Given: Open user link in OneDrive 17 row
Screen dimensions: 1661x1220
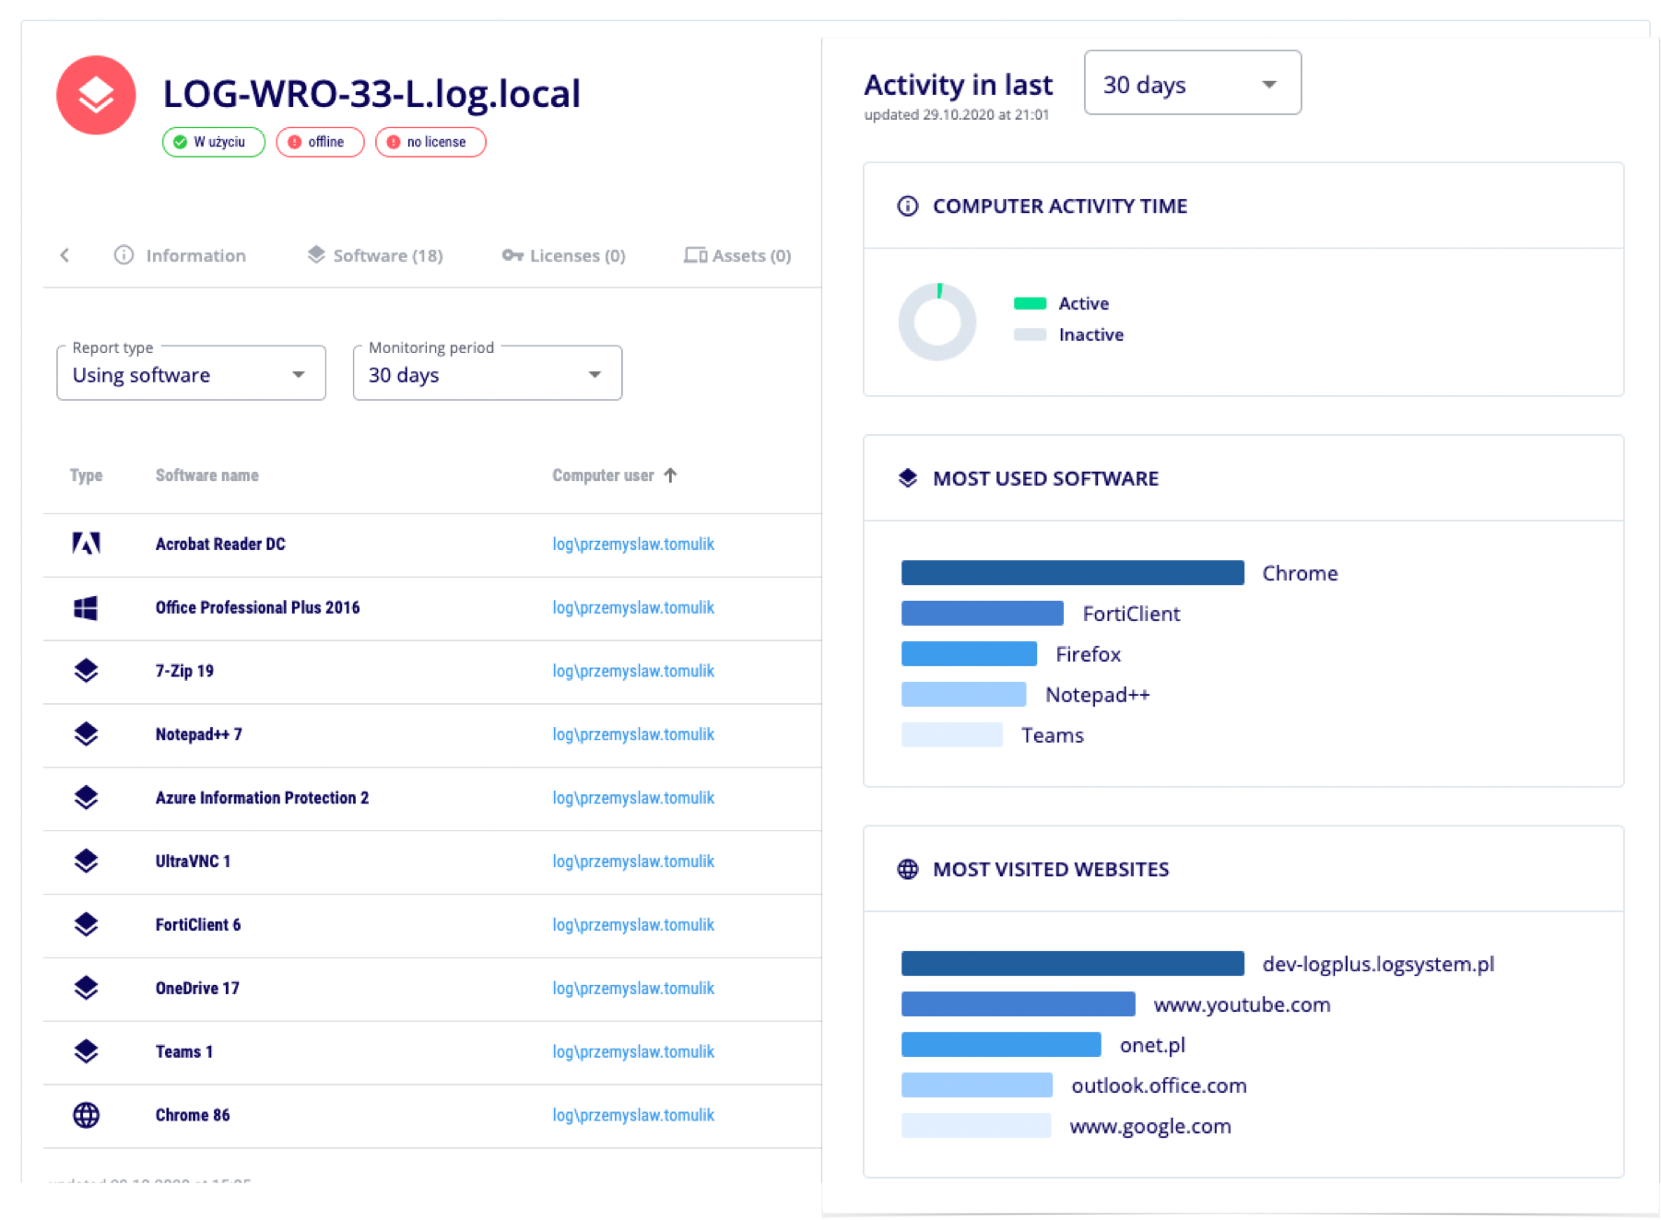Looking at the screenshot, I should [x=633, y=988].
